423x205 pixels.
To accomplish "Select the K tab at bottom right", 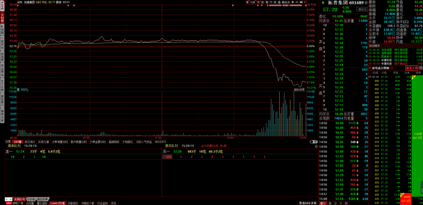I will [x=340, y=203].
